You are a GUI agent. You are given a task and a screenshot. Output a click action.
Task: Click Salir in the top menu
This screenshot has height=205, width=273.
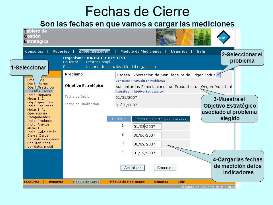(x=201, y=52)
